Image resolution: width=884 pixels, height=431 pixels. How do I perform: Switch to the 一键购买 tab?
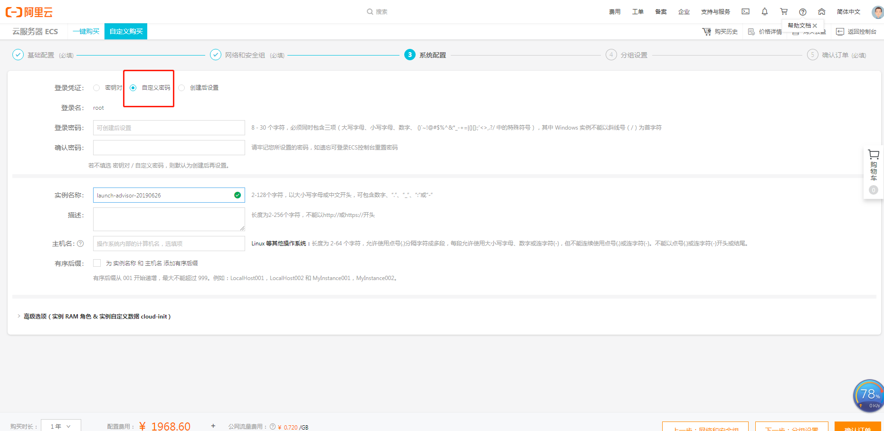tap(86, 31)
